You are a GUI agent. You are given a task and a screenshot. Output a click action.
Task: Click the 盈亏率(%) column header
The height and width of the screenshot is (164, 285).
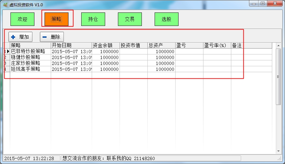[x=217, y=46]
